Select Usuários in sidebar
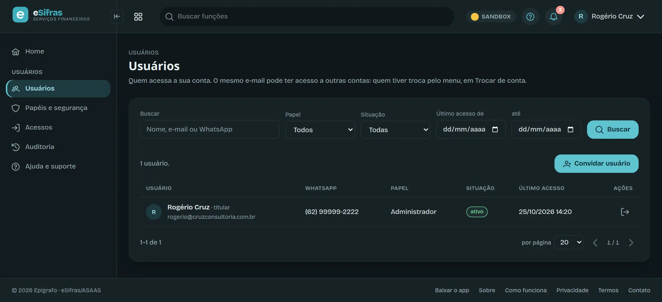662x302 pixels. [58, 89]
